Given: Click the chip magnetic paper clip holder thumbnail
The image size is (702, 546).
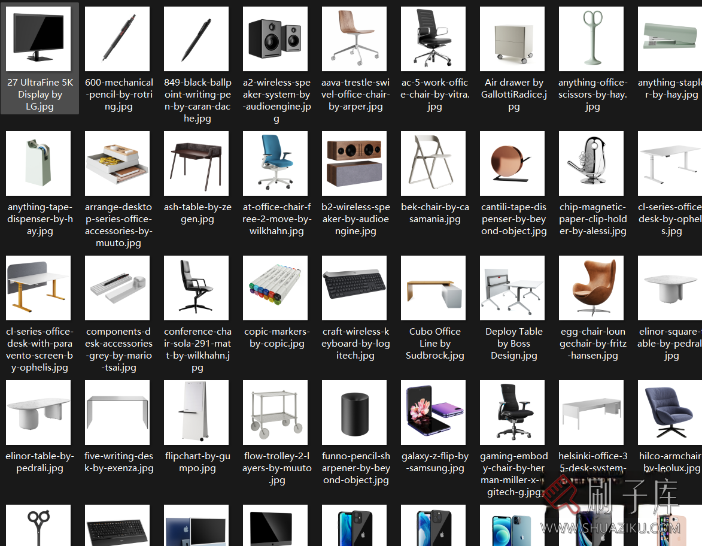Looking at the screenshot, I should point(592,163).
